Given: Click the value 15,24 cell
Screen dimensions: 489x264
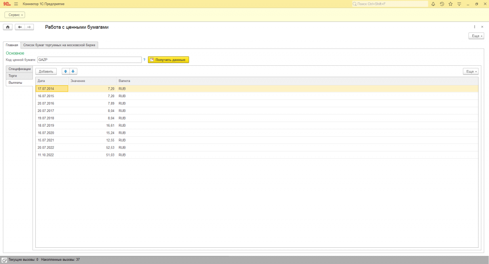Looking at the screenshot, I should tap(93, 133).
